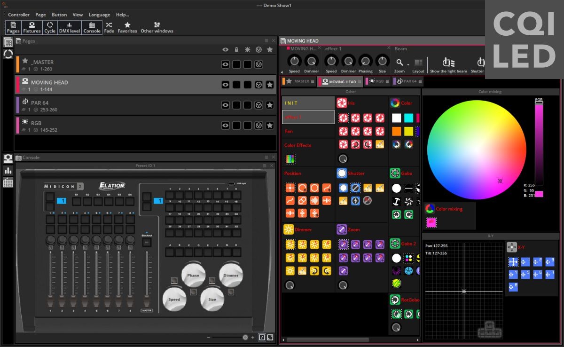
Task: Click the Cycle toolbar icon
Action: click(x=50, y=27)
